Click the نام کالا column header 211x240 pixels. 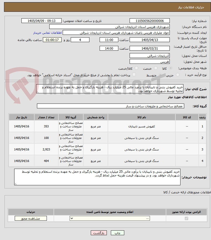(141, 117)
